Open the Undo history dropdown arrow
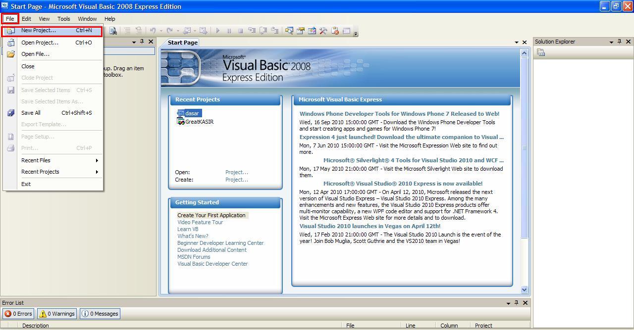This screenshot has width=634, height=330. (160, 31)
